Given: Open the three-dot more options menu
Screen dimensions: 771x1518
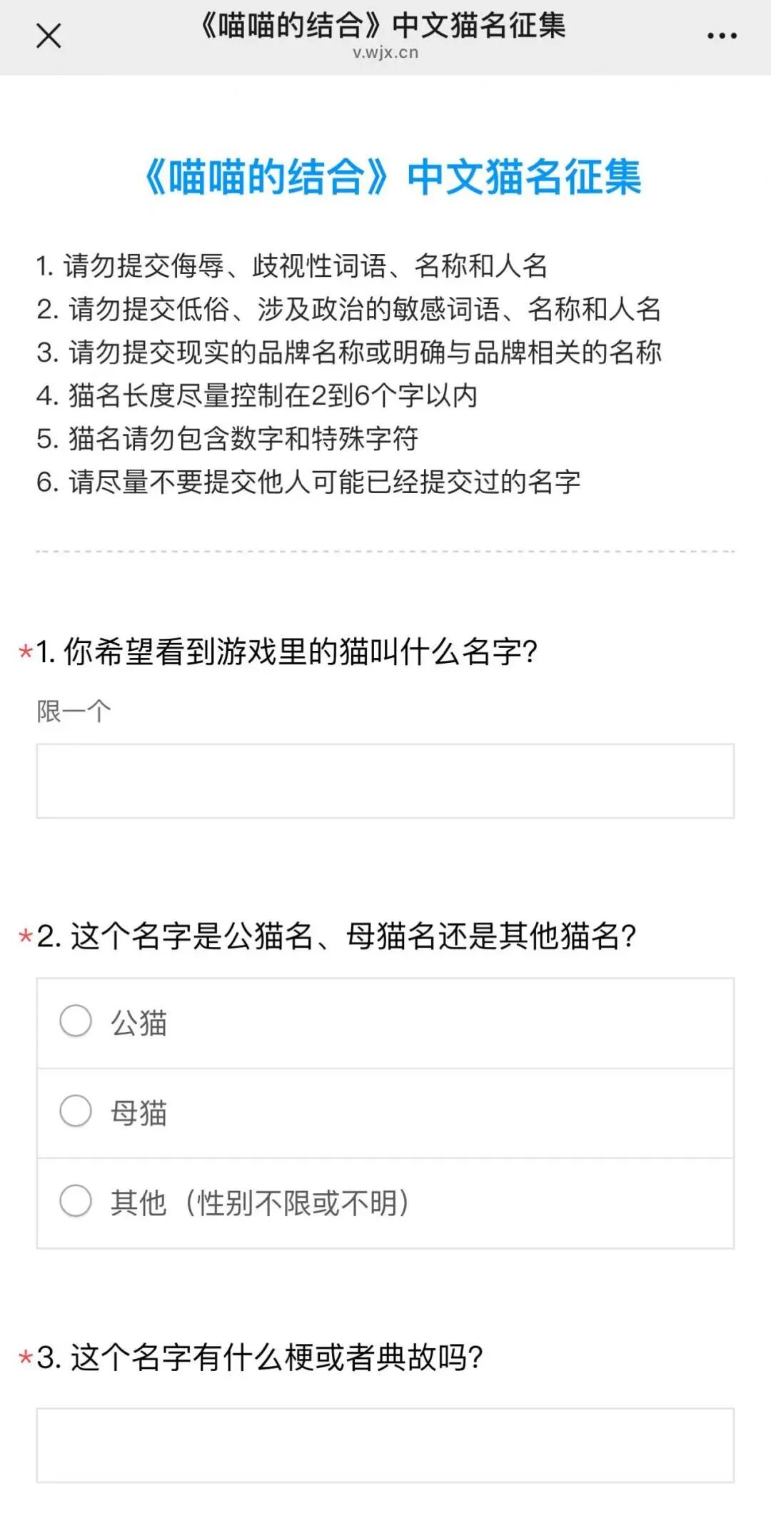Looking at the screenshot, I should (722, 36).
